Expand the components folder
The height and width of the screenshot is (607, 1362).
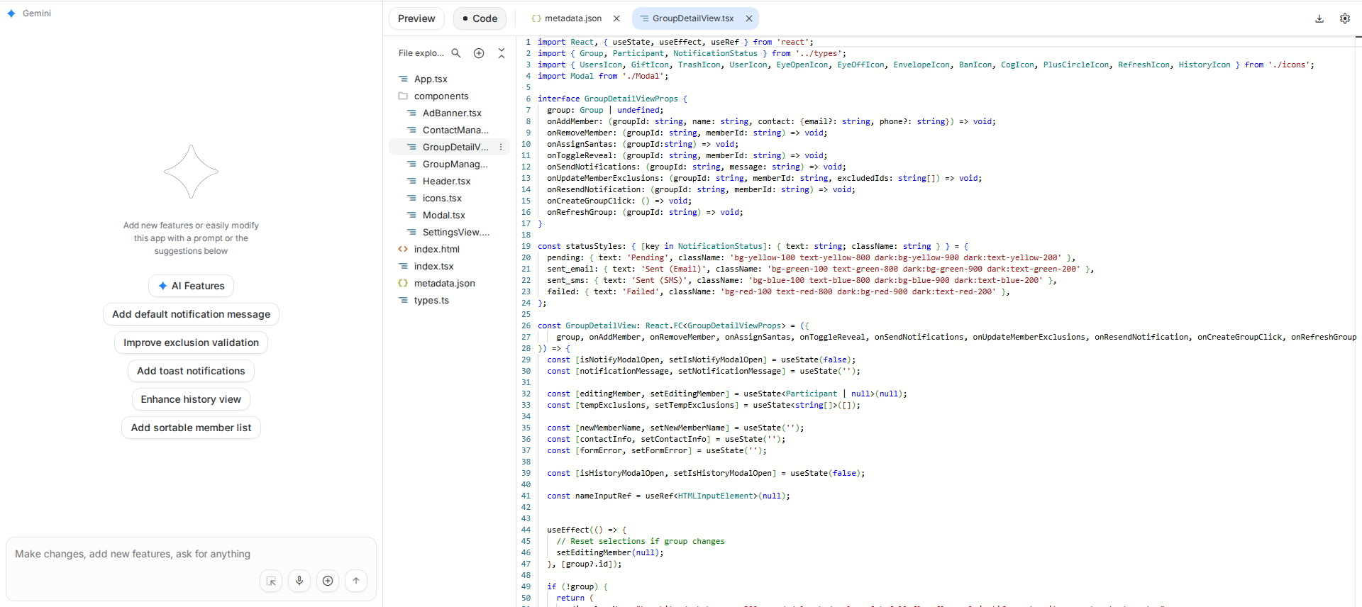pos(441,96)
